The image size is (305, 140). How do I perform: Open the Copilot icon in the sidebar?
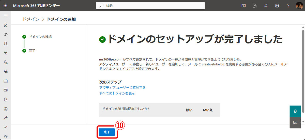pyautogui.click(x=6, y=34)
